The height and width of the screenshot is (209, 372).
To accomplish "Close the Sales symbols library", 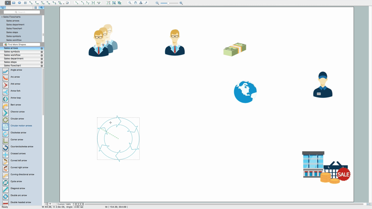I will click(x=42, y=52).
